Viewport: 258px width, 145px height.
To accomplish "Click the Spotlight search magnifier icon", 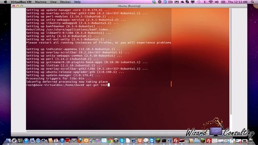I will [252, 2].
